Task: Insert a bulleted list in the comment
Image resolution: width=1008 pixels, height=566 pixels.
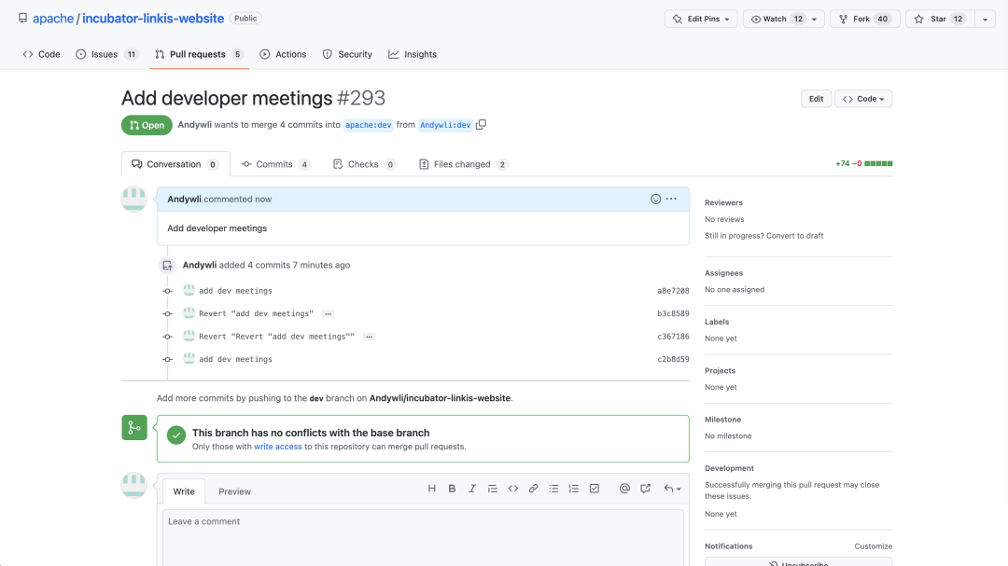Action: point(553,489)
